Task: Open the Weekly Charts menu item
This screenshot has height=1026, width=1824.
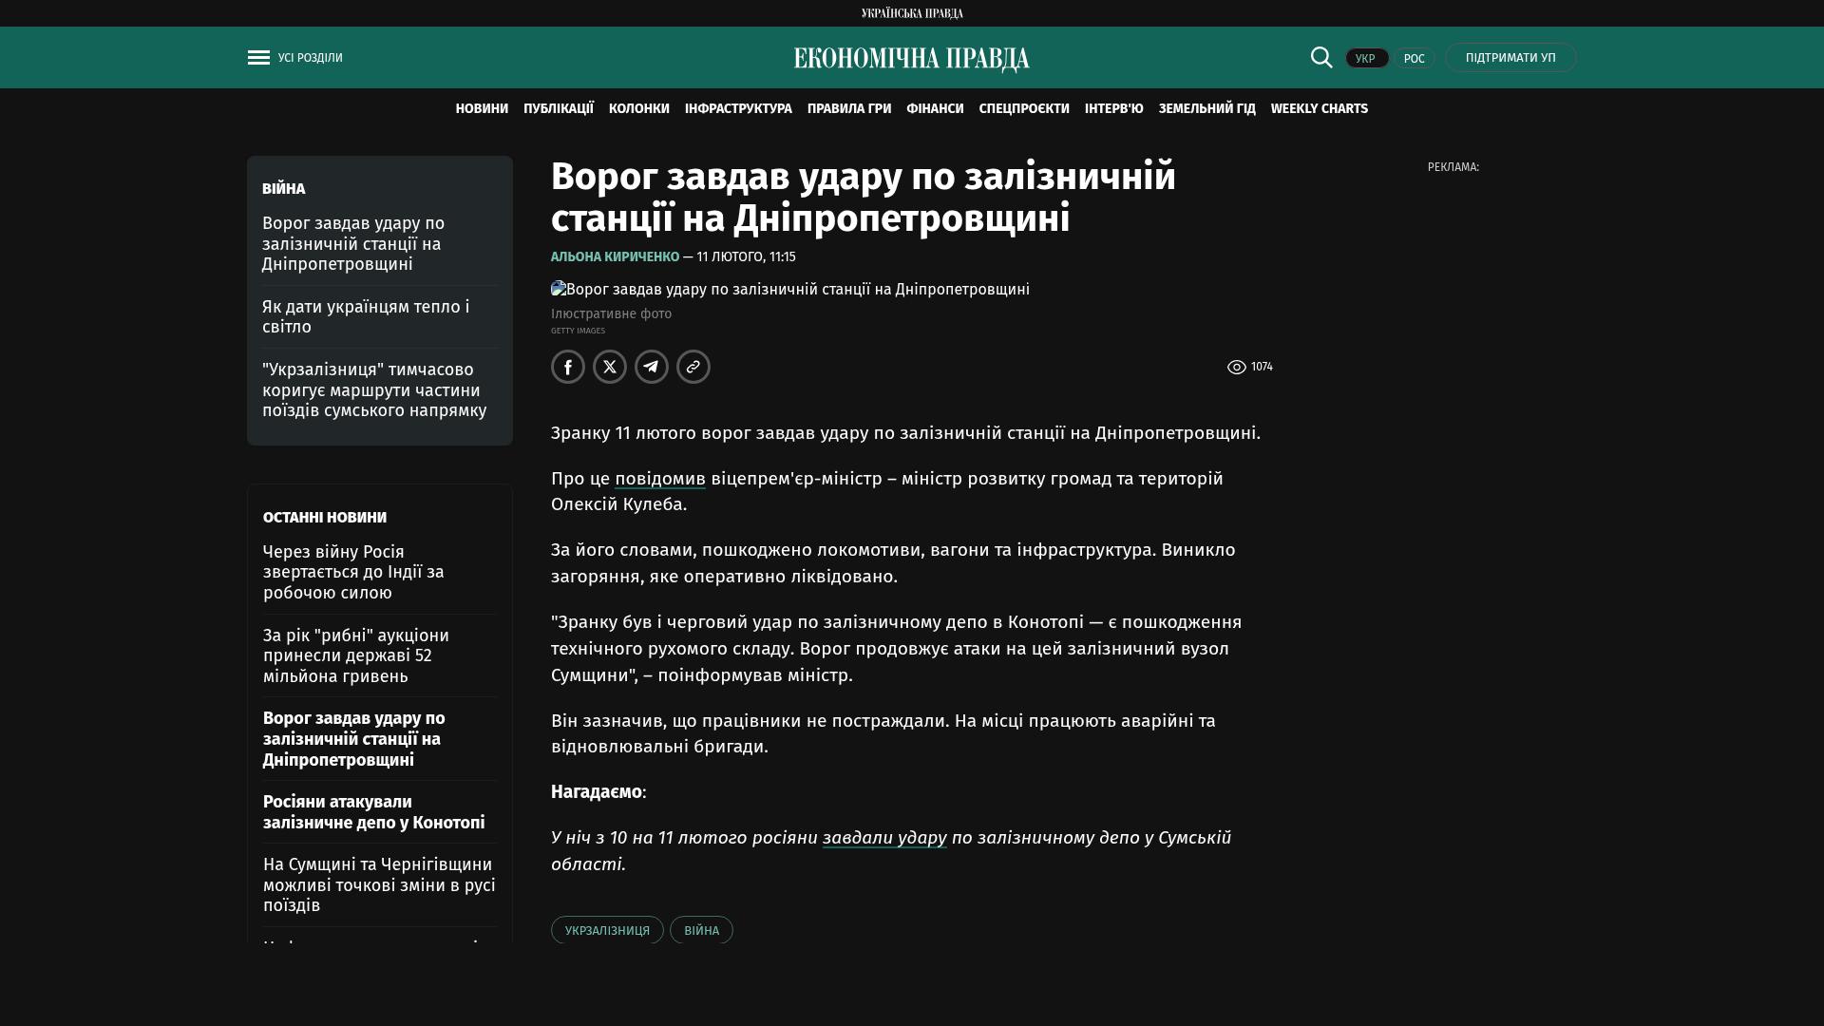Action: point(1319,109)
